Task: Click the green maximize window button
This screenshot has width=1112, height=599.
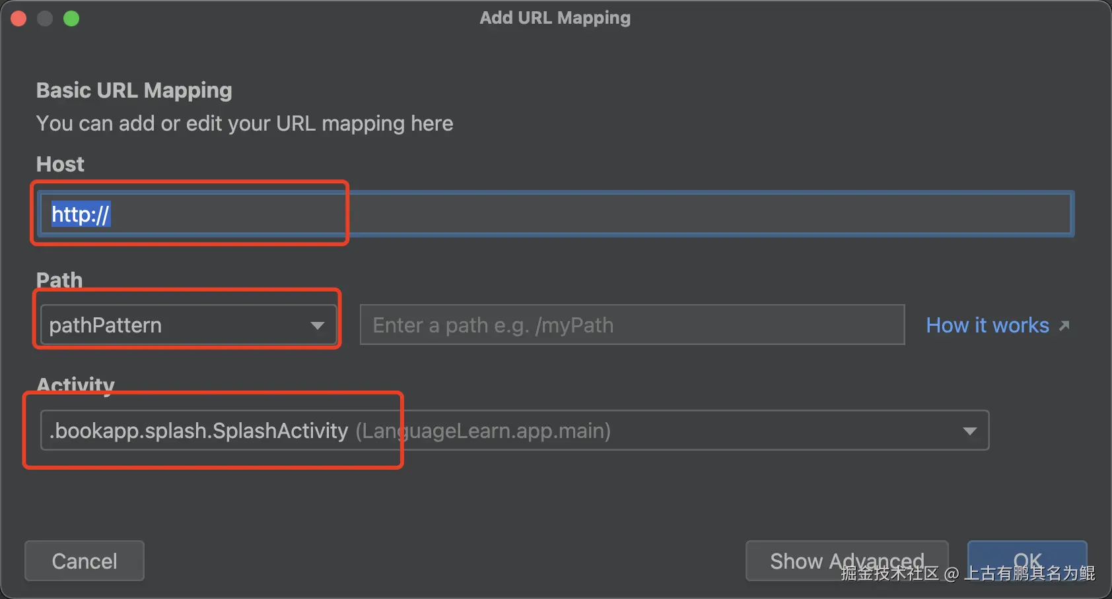Action: pyautogui.click(x=71, y=18)
